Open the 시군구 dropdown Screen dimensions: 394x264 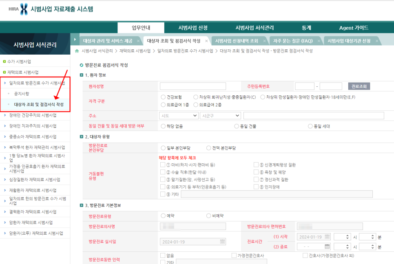(x=220, y=116)
